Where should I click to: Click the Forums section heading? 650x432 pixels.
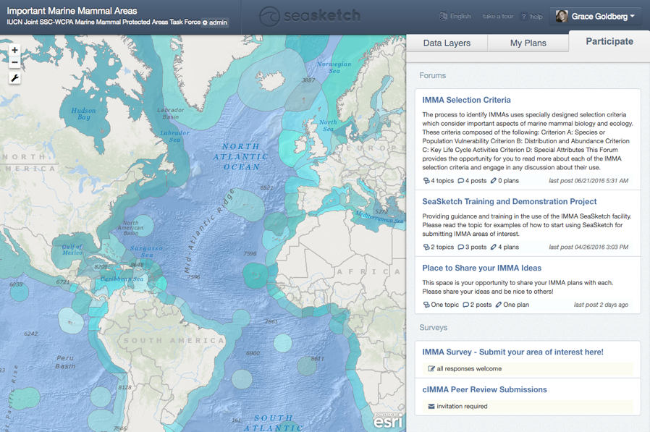[432, 75]
